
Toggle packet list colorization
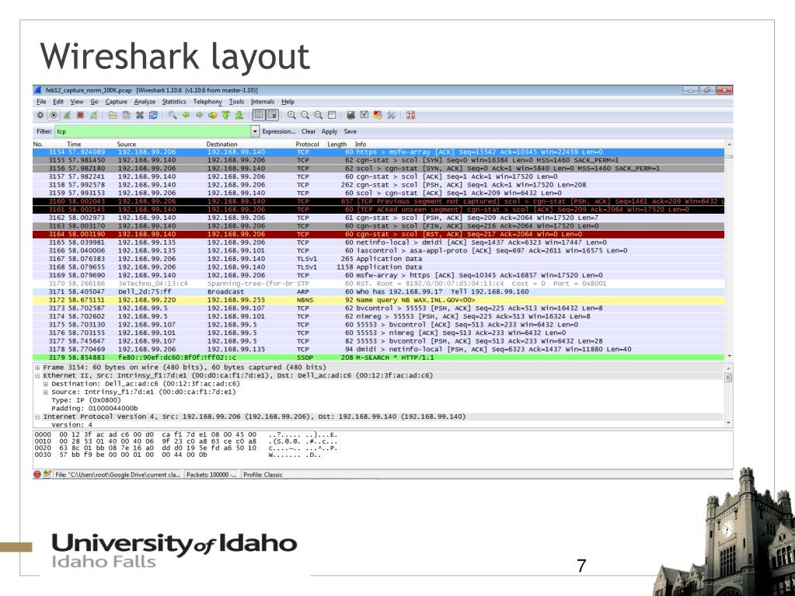tap(259, 115)
